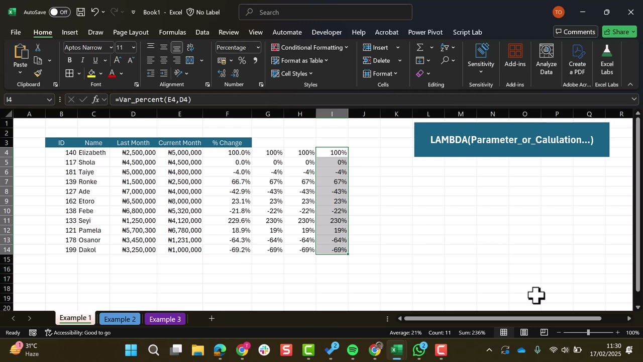Apply Percent Style number format
This screenshot has height=362, width=643.
pos(242,60)
